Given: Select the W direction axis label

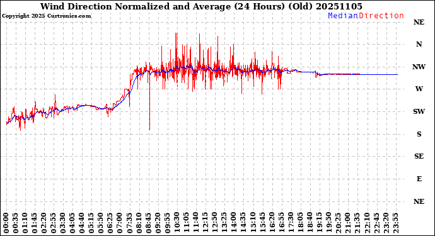Looking at the screenshot, I should coord(419,89).
